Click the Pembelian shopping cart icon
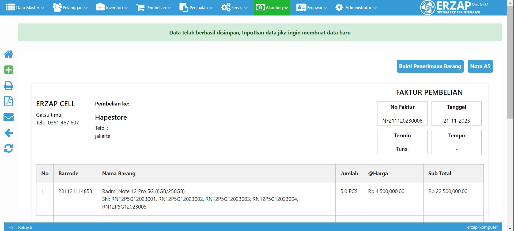The height and width of the screenshot is (231, 514). click(140, 7)
